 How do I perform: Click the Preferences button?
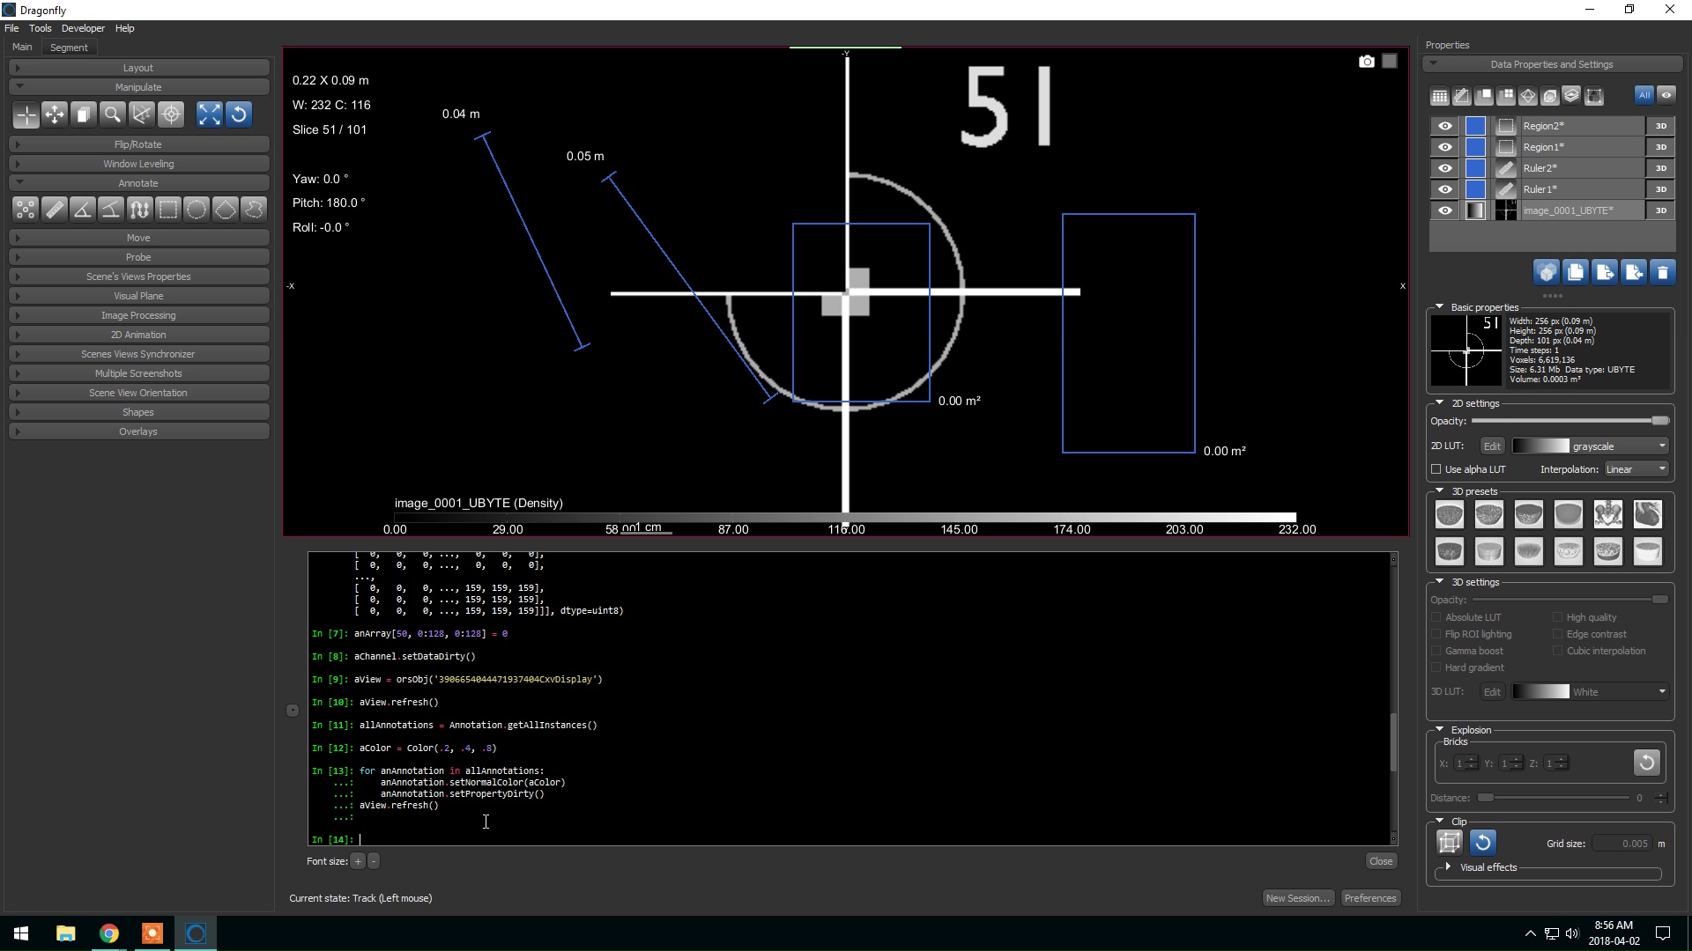tap(1369, 898)
